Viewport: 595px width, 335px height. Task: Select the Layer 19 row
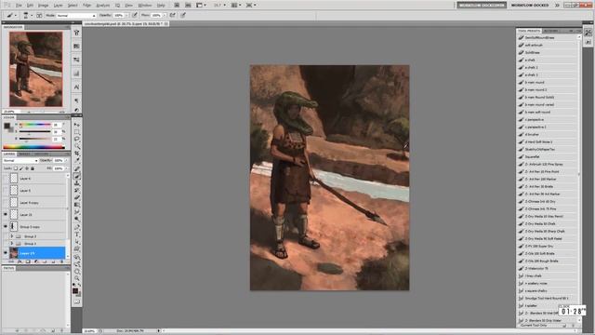pos(37,253)
